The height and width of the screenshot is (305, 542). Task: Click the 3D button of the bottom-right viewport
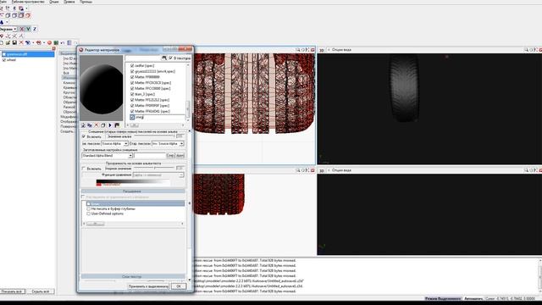pyautogui.click(x=322, y=170)
